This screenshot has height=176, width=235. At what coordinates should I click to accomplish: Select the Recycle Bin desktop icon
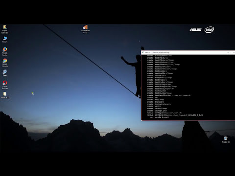226,140
